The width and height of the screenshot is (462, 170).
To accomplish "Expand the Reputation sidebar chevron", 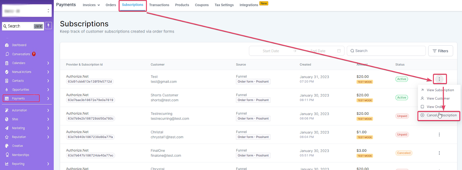I will [48, 137].
